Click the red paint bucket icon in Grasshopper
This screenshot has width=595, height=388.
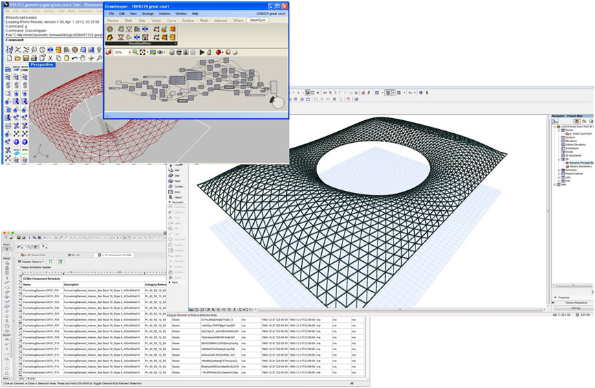pyautogui.click(x=219, y=52)
